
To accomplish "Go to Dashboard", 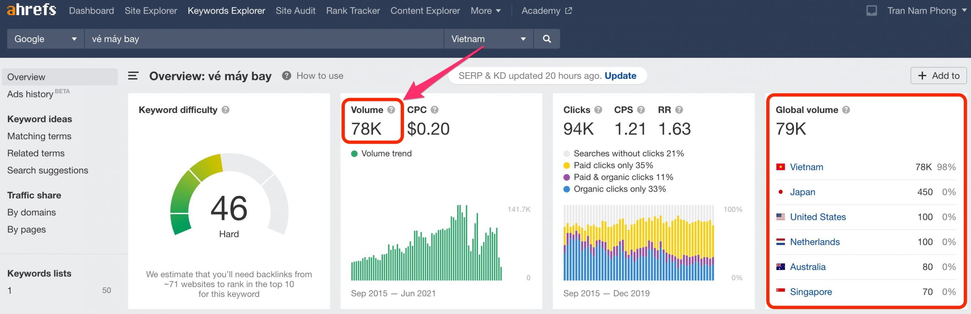I will click(91, 11).
